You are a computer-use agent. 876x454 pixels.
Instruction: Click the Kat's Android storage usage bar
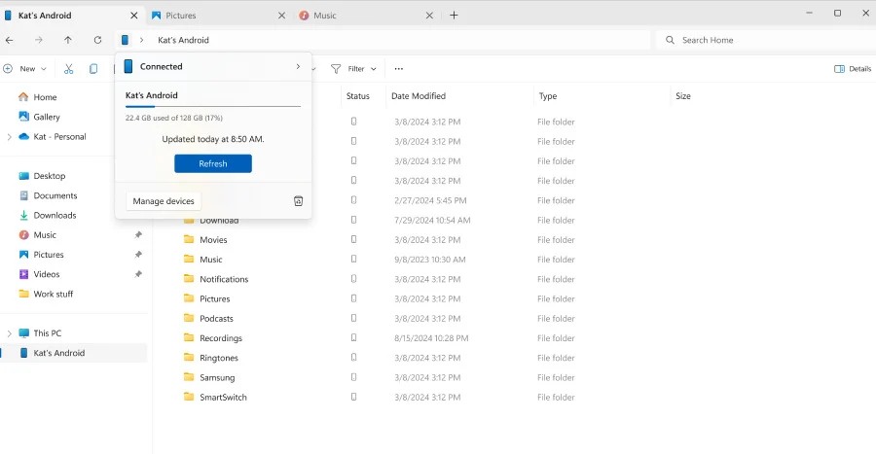(212, 106)
